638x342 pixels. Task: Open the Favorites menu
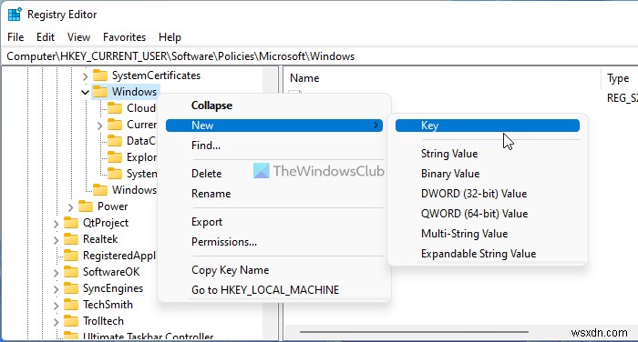124,37
